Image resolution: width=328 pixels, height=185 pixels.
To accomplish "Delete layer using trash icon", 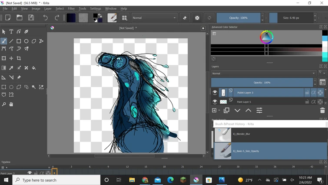I will (322, 111).
